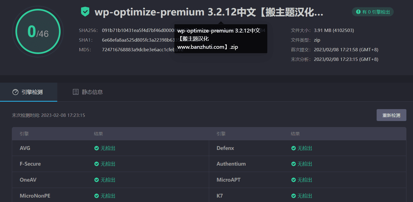This screenshot has height=202, width=413.
Task: Click the OneAV engine name
Action: coord(28,180)
